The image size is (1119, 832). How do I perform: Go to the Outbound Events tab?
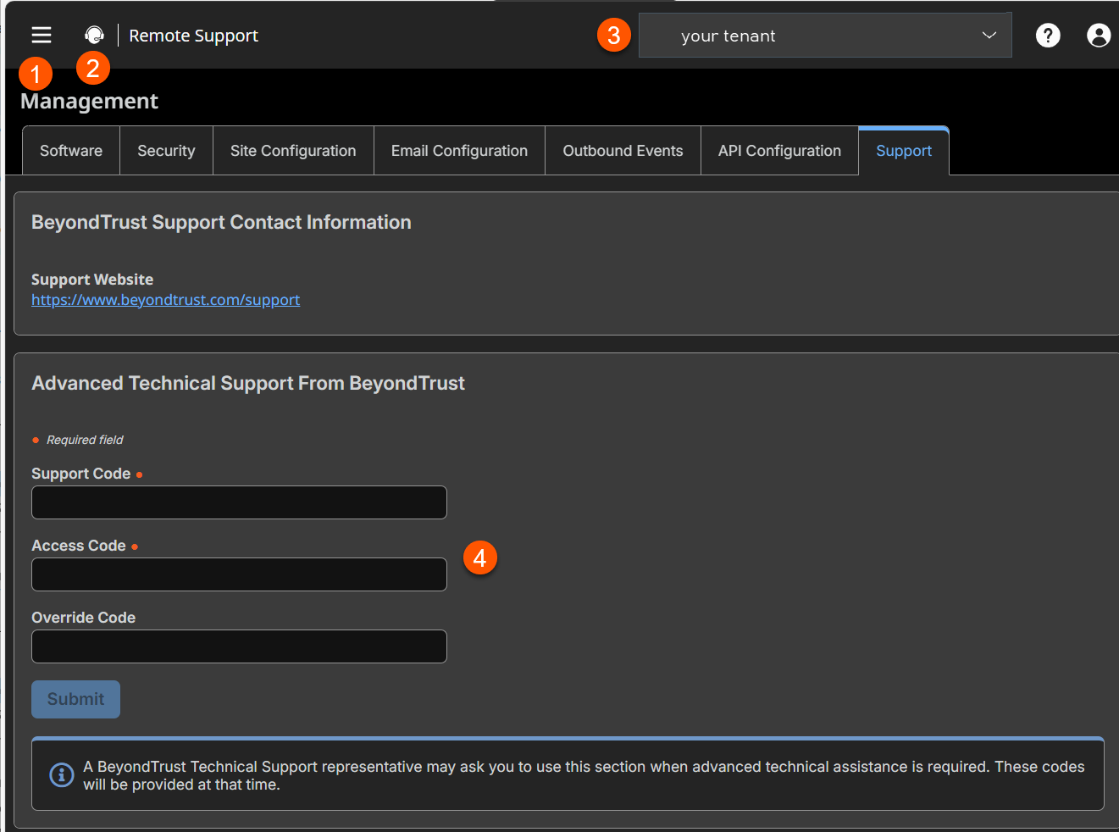click(623, 151)
